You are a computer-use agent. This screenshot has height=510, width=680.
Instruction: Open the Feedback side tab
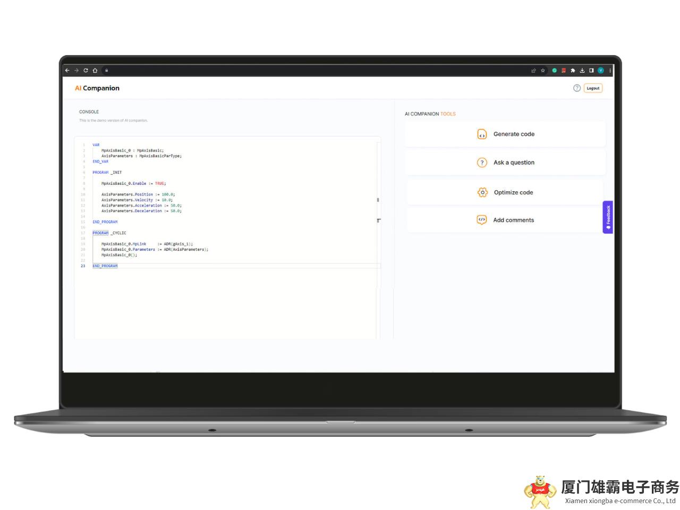[608, 217]
